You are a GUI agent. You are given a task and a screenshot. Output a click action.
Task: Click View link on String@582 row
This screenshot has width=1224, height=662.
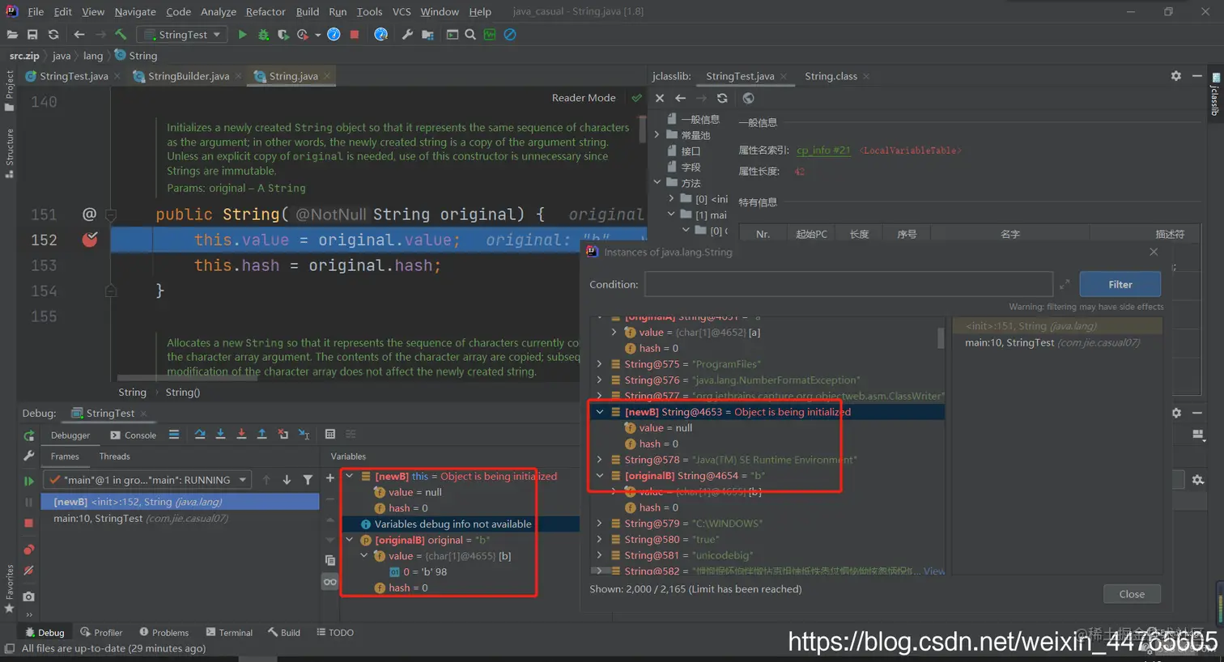tap(934, 571)
